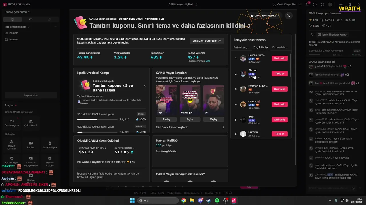Share the Hediye Şov clip
This screenshot has width=366, height=205.
[x=190, y=119]
